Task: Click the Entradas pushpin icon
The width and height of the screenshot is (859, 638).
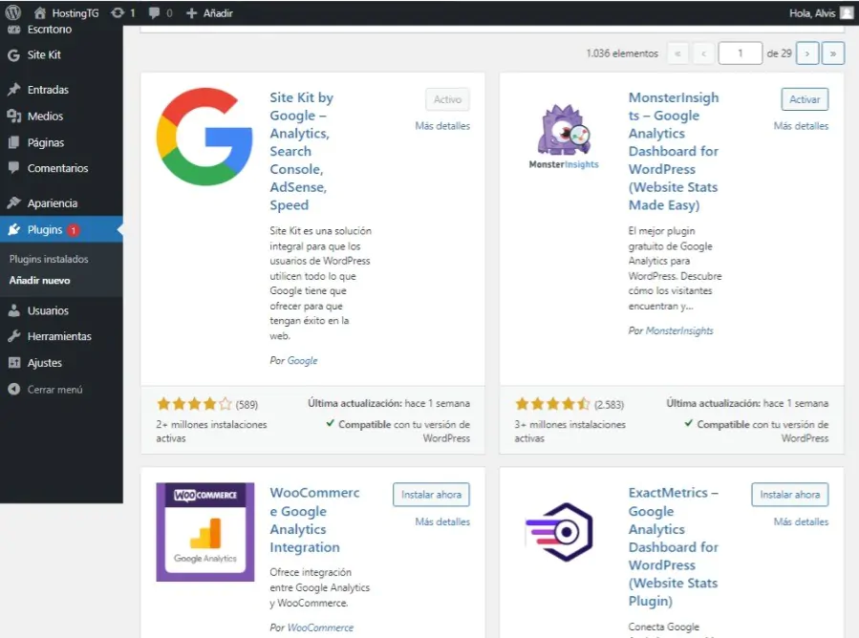Action: (13, 89)
